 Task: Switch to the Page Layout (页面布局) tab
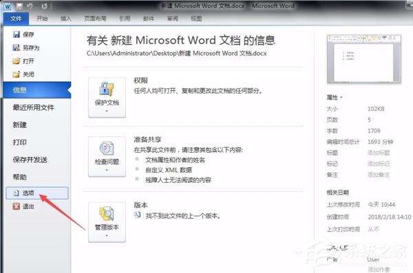coord(95,19)
